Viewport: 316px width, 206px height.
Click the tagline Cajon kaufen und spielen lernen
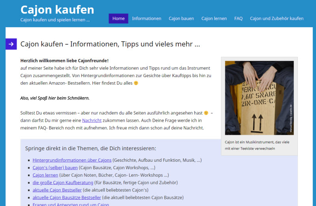click(55, 20)
